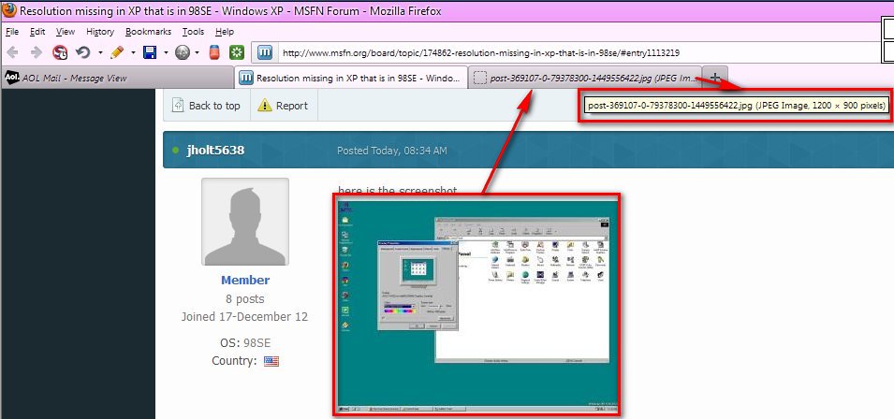Click the undo curved arrow toolbar icon
894x419 pixels.
82,53
